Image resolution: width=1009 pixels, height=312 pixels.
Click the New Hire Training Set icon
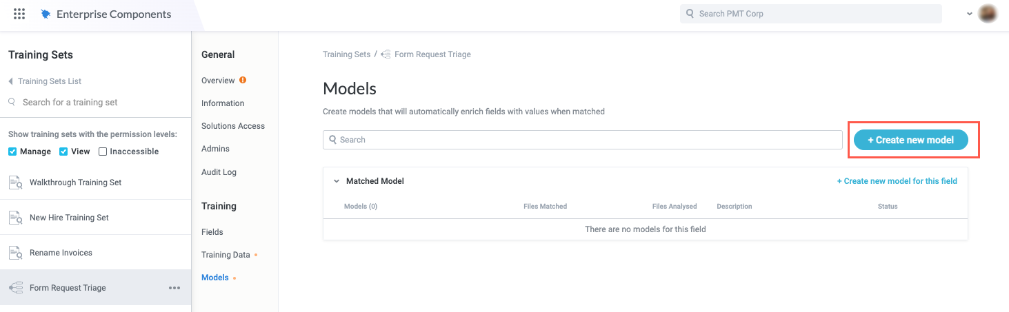tap(15, 218)
